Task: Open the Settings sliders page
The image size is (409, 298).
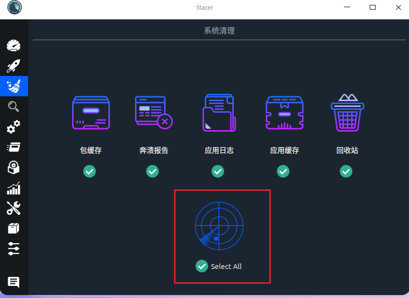Action: 14,249
